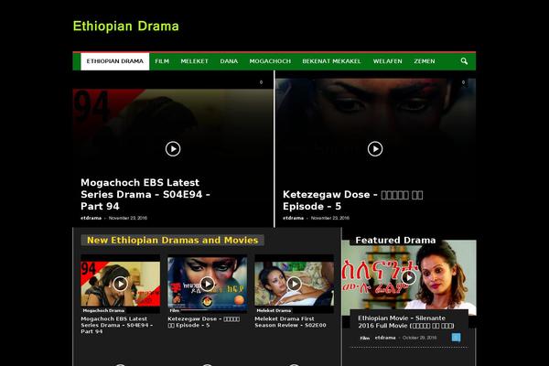This screenshot has height=366, width=549.
Task: Open small title Mogachoch EBS Latest Series Drama
Action: (116, 325)
